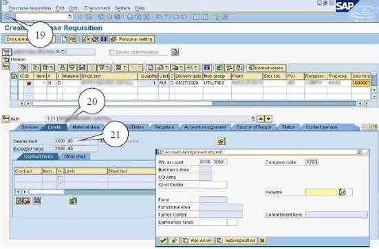
Task: Switch to the Valuation tab
Action: point(164,127)
